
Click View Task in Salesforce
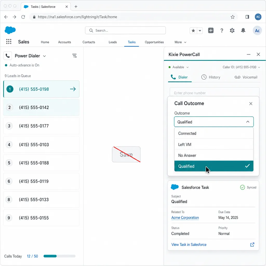coord(189,244)
